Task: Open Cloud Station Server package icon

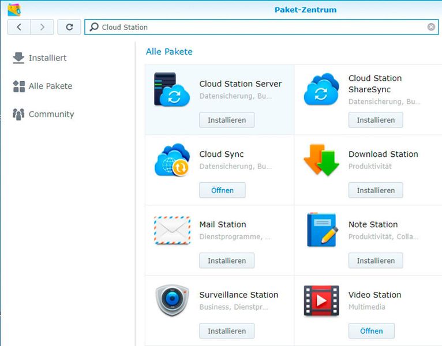Action: pos(172,89)
